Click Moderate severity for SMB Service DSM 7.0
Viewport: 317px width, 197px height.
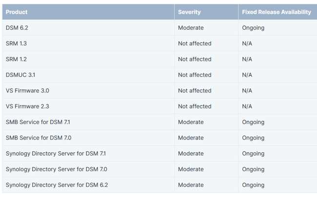point(191,138)
